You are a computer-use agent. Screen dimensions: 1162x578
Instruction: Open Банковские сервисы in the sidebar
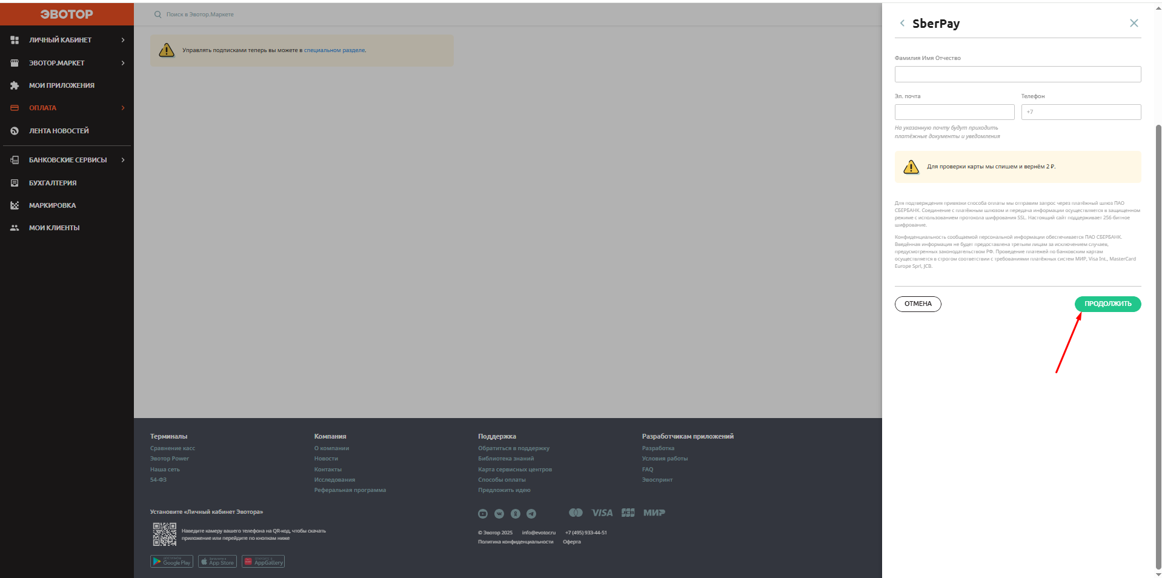[x=67, y=160]
